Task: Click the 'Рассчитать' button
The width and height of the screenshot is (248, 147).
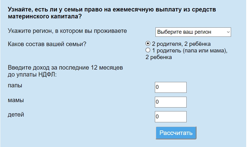Action: point(176,133)
